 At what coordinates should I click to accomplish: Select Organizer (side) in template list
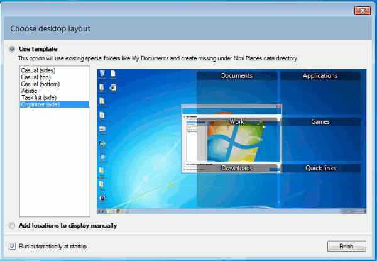(x=40, y=104)
